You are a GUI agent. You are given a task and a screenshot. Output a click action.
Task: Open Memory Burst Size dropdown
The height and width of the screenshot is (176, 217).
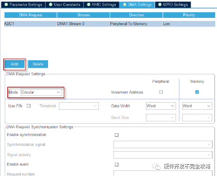[197, 118]
